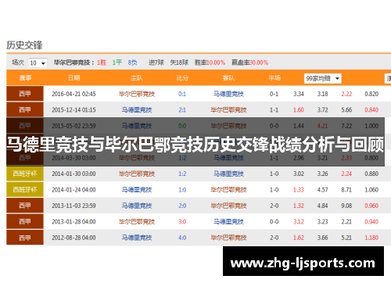Click the value 1.060

[371, 190]
